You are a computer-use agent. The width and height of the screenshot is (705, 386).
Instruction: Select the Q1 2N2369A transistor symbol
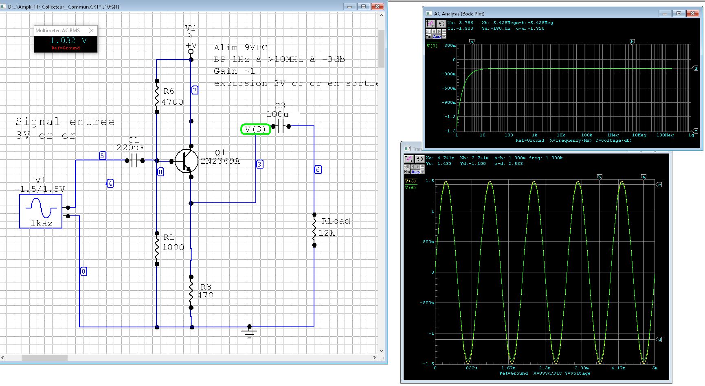click(186, 161)
